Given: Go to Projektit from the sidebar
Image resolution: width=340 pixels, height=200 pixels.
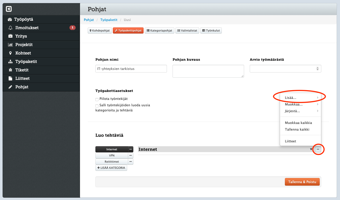Looking at the screenshot, I should (24, 45).
